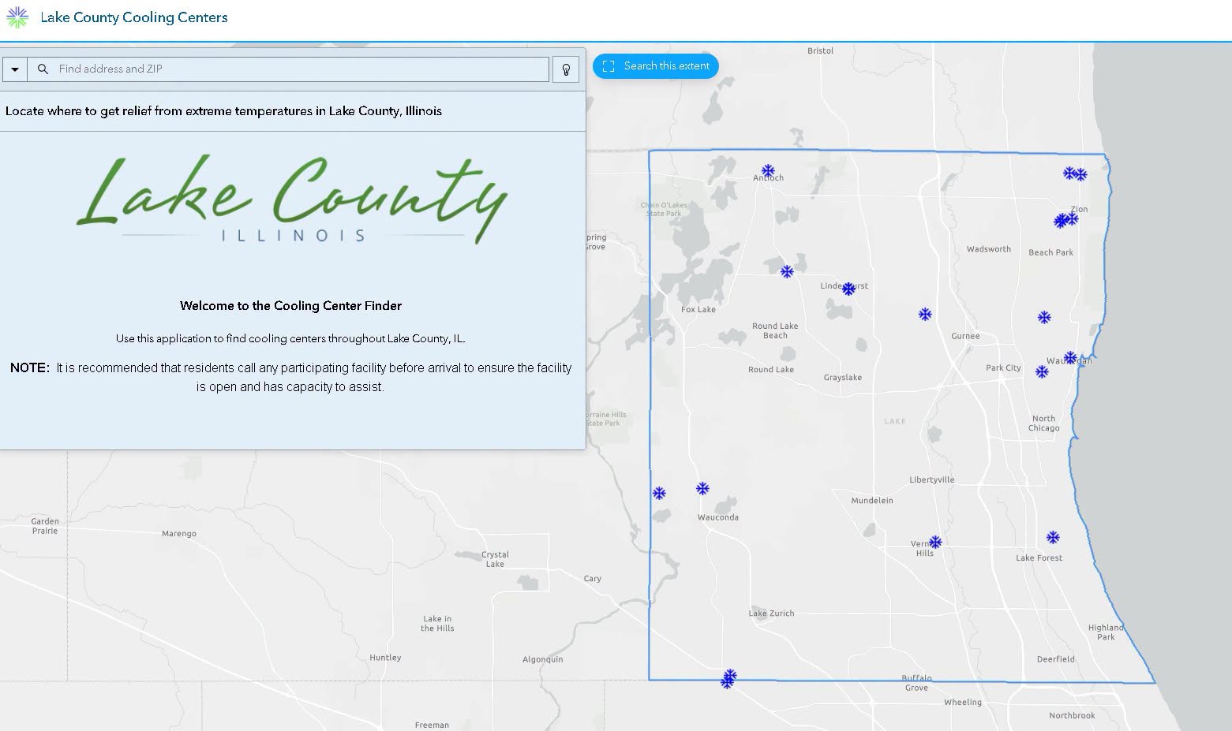Image resolution: width=1232 pixels, height=731 pixels.
Task: Click the North Chicago map label
Action: [x=1043, y=423]
